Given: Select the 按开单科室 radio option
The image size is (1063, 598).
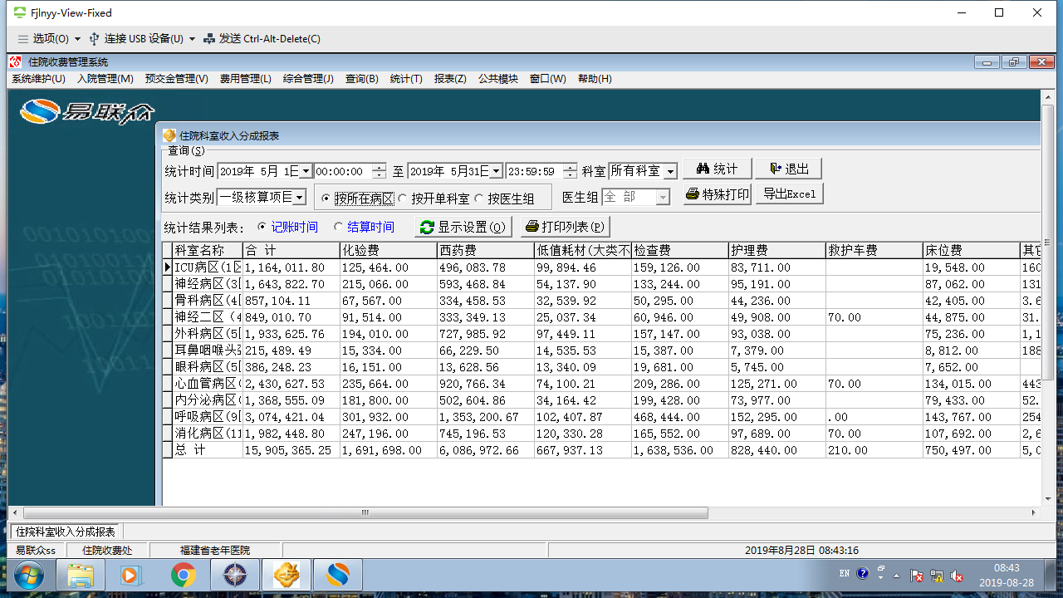Looking at the screenshot, I should click(403, 199).
